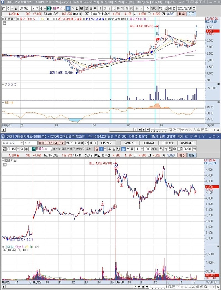Click the search magnifier in bottom chart toolbar
The width and height of the screenshot is (221, 290).
pos(22,149)
